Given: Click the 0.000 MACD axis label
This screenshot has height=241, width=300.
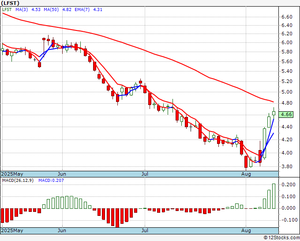Looking at the screenshot, I should [289, 208].
